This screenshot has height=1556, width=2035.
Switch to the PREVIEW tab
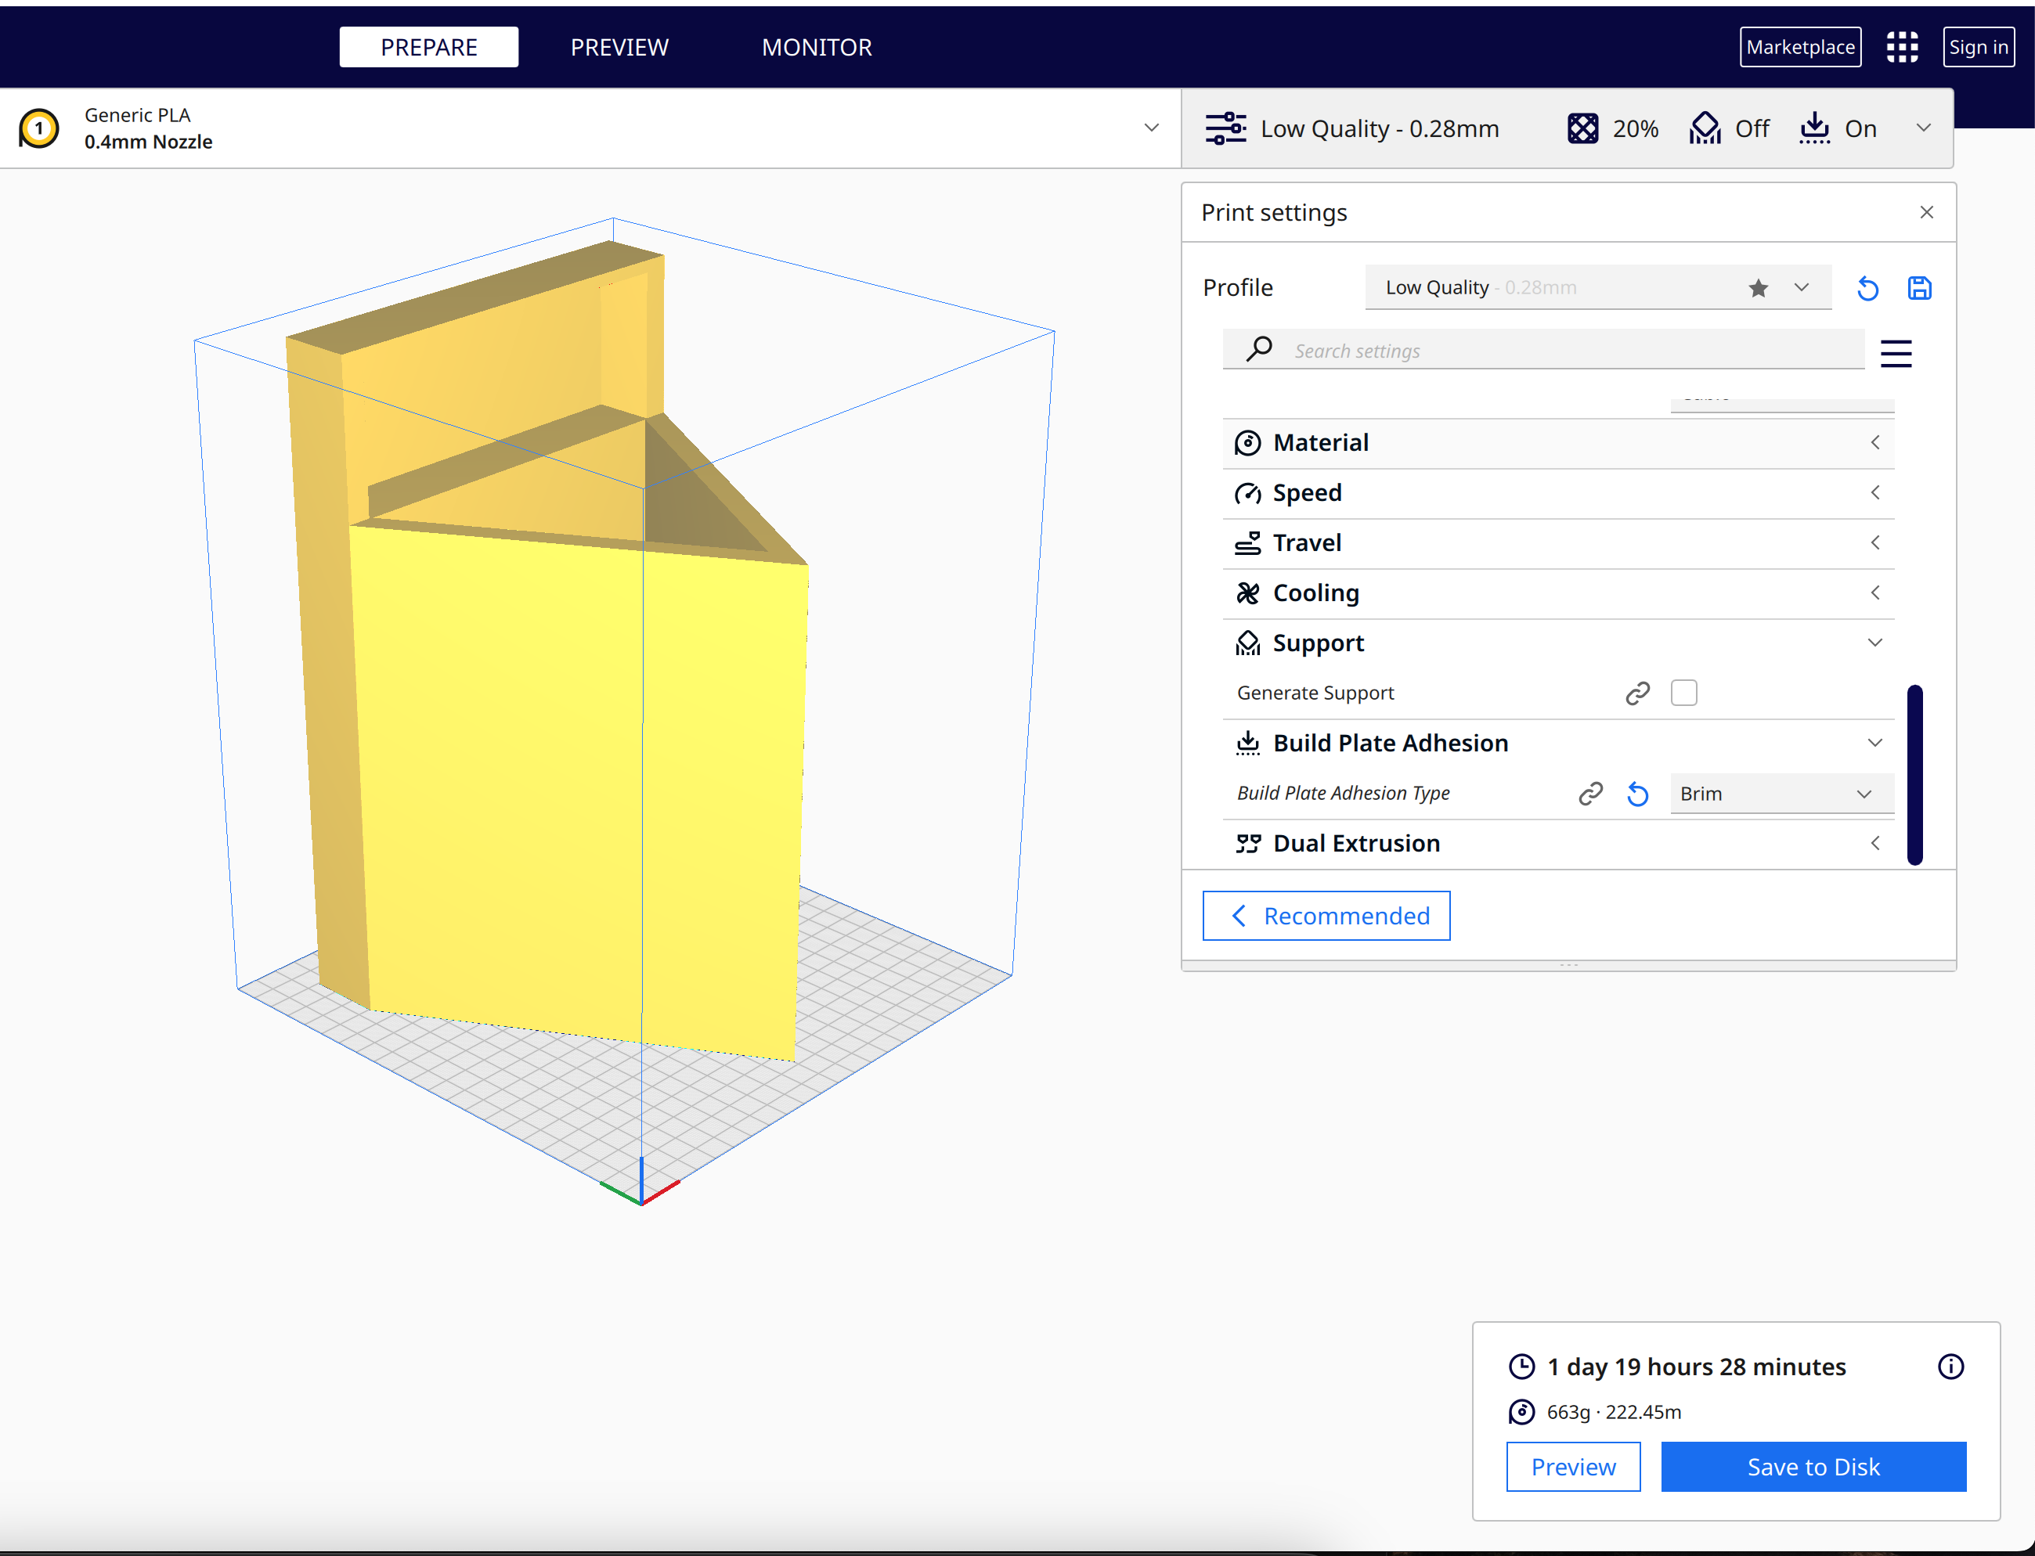point(619,47)
